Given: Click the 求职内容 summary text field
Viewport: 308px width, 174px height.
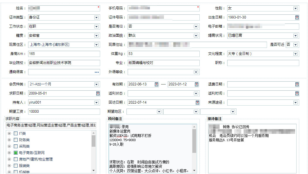Looking at the screenshot, I should (x=51, y=125).
